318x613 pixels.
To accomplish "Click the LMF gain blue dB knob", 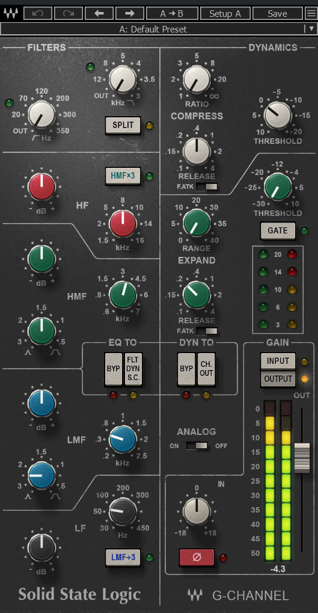I will [x=42, y=403].
